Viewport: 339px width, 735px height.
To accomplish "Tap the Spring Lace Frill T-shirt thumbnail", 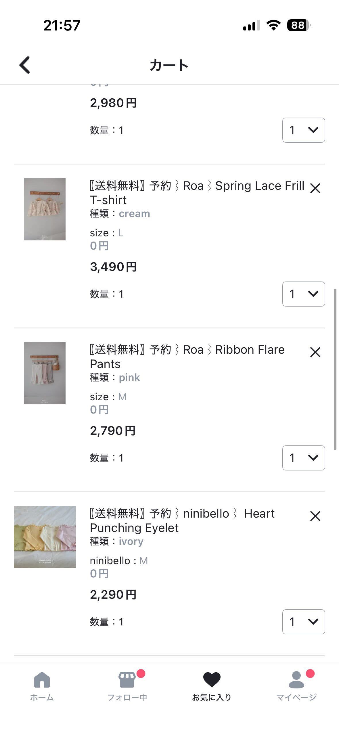I will [45, 209].
